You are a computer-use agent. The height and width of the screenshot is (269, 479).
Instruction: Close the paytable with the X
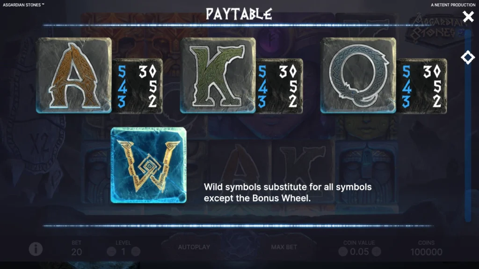468,16
